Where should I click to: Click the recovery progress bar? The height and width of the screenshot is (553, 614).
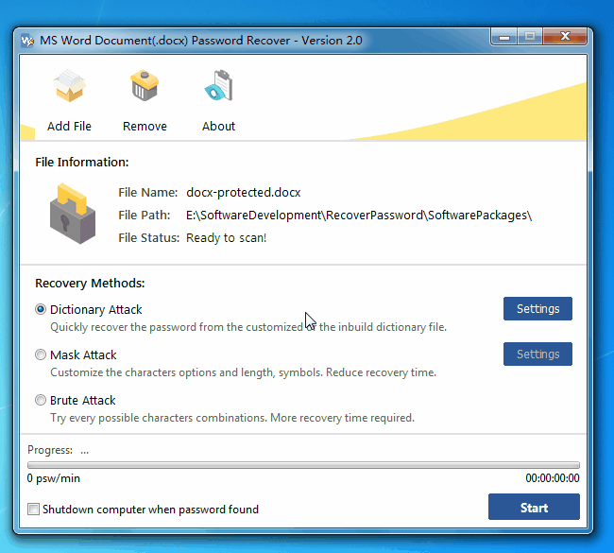(x=303, y=465)
